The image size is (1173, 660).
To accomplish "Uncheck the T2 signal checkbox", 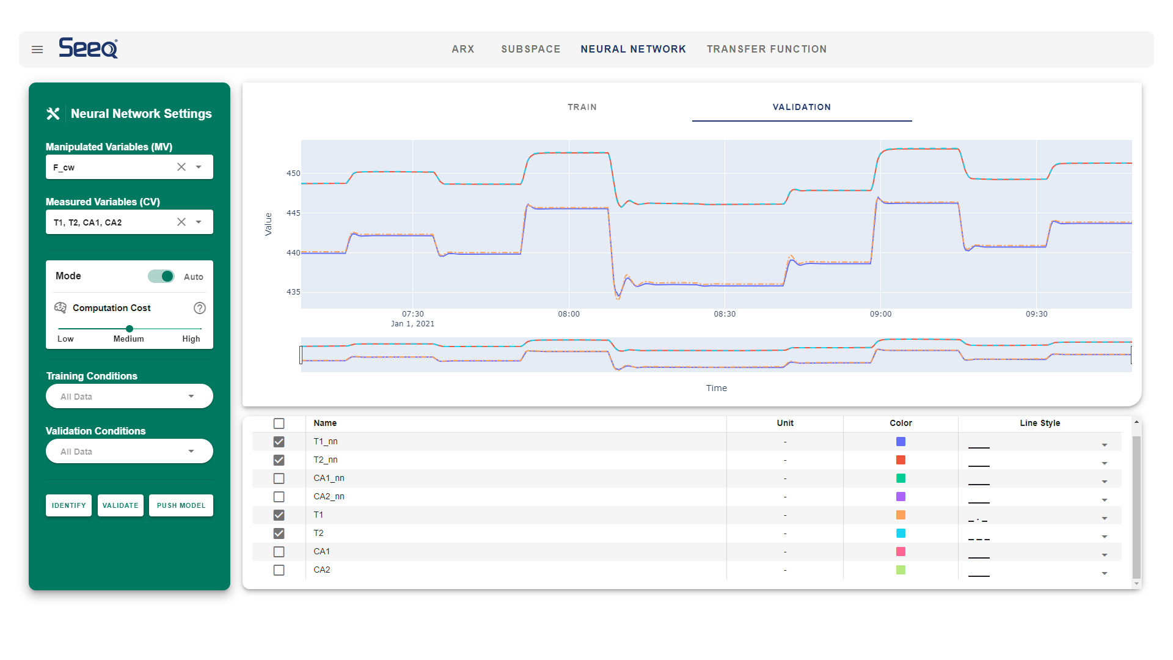I will (x=279, y=533).
